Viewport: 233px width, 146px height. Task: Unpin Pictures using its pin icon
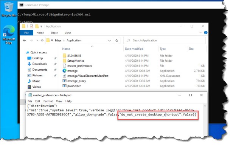(55, 75)
